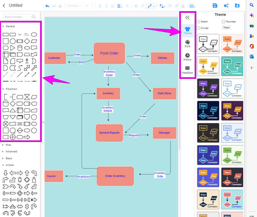257x217 pixels.
Task: Enable the Rounded checkbox
Action: tap(224, 21)
